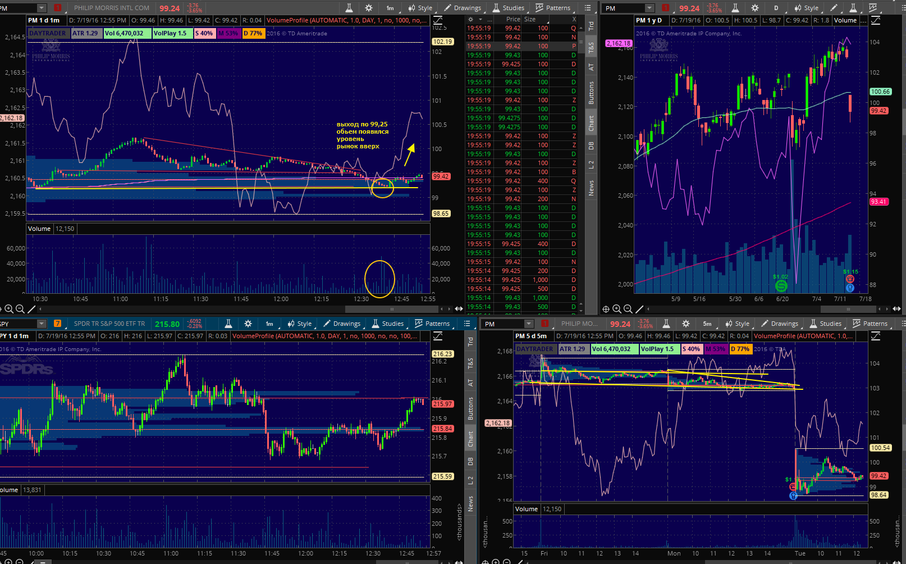Open the 5m timeframe selector in bottom-right chart

coord(707,324)
